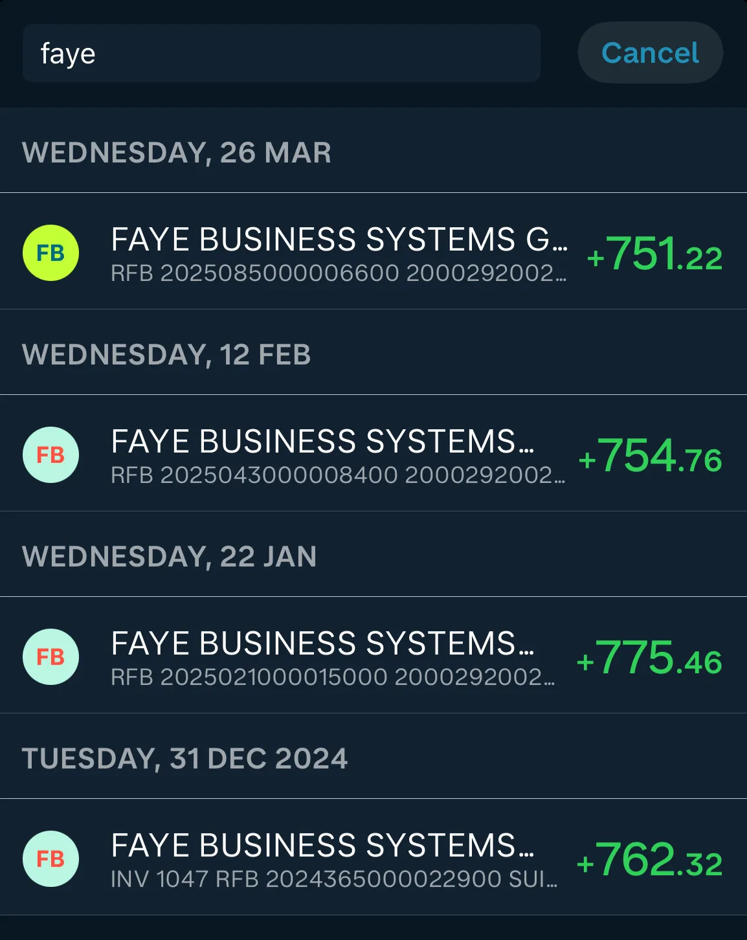The image size is (747, 940).
Task: Tap the Tuesday, 31 Dec 2024 header
Action: click(x=185, y=759)
